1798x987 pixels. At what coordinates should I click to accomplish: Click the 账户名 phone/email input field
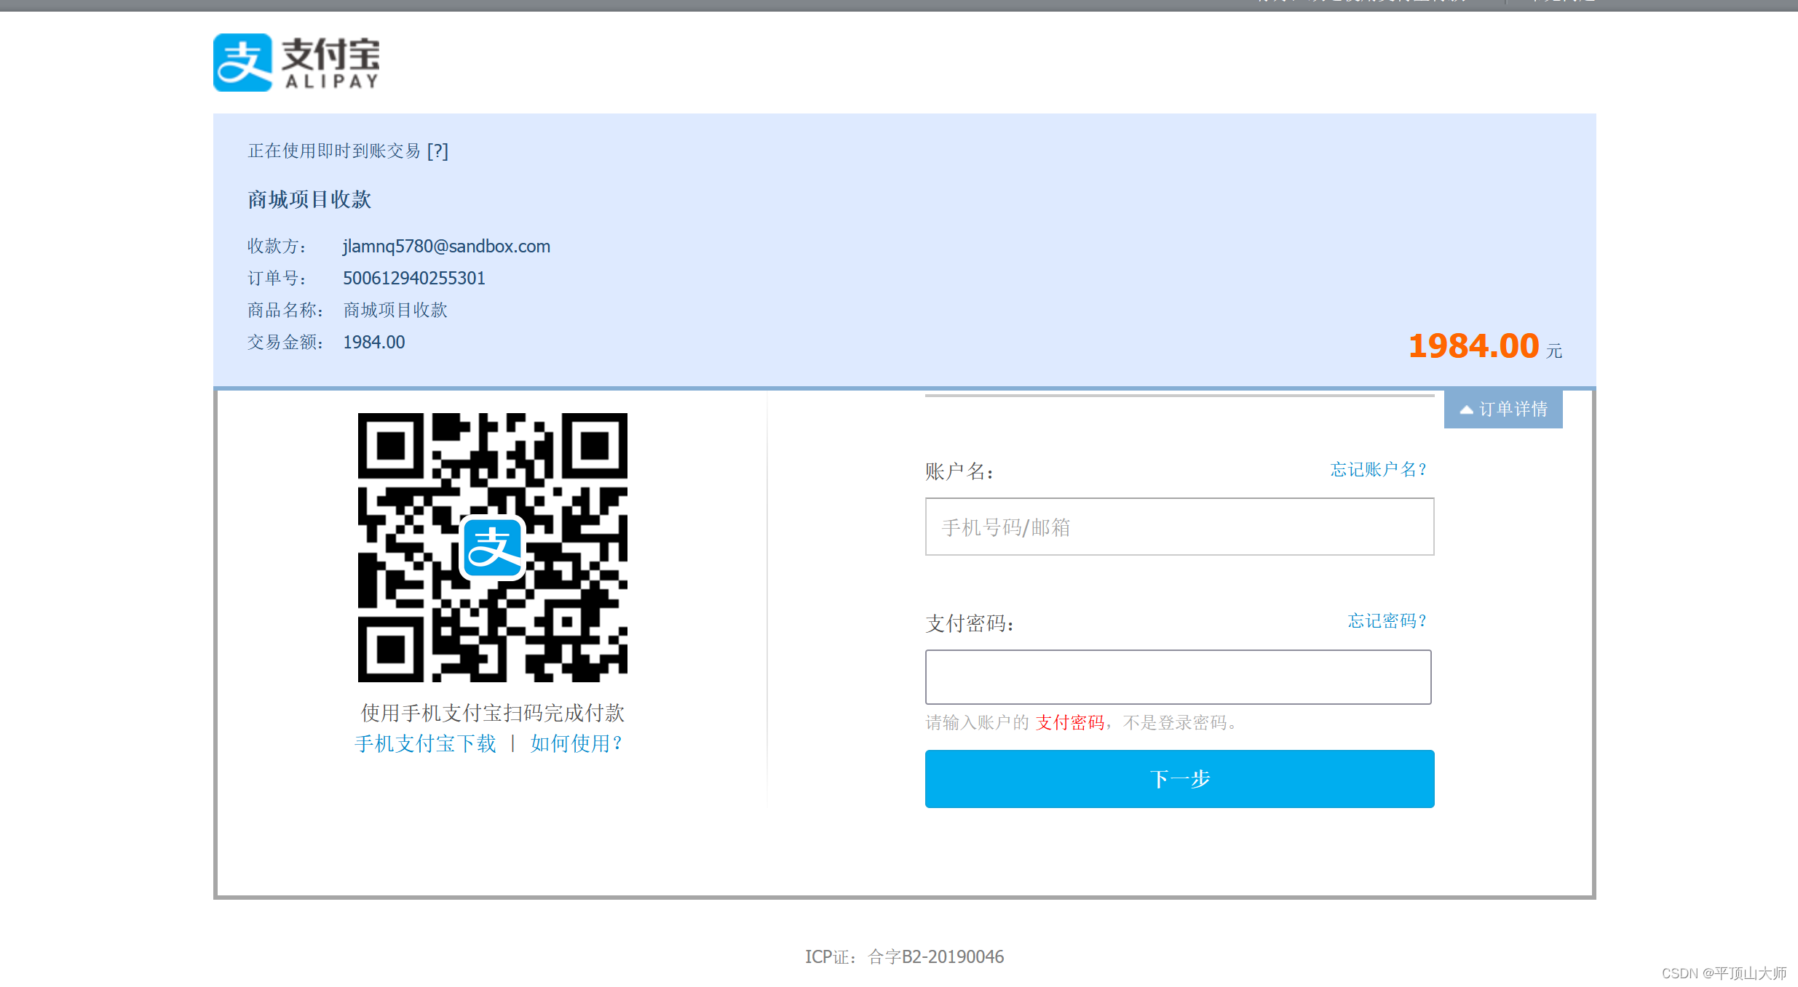(1179, 527)
